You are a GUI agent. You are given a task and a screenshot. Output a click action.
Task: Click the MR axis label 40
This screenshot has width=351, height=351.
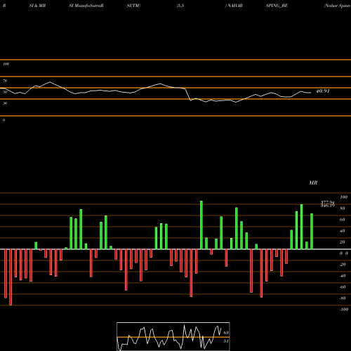point(343,231)
